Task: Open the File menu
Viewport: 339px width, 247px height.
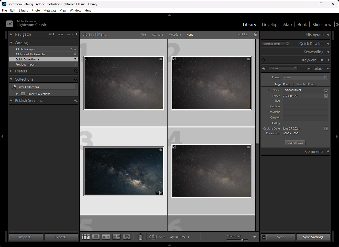Action: [x=4, y=10]
